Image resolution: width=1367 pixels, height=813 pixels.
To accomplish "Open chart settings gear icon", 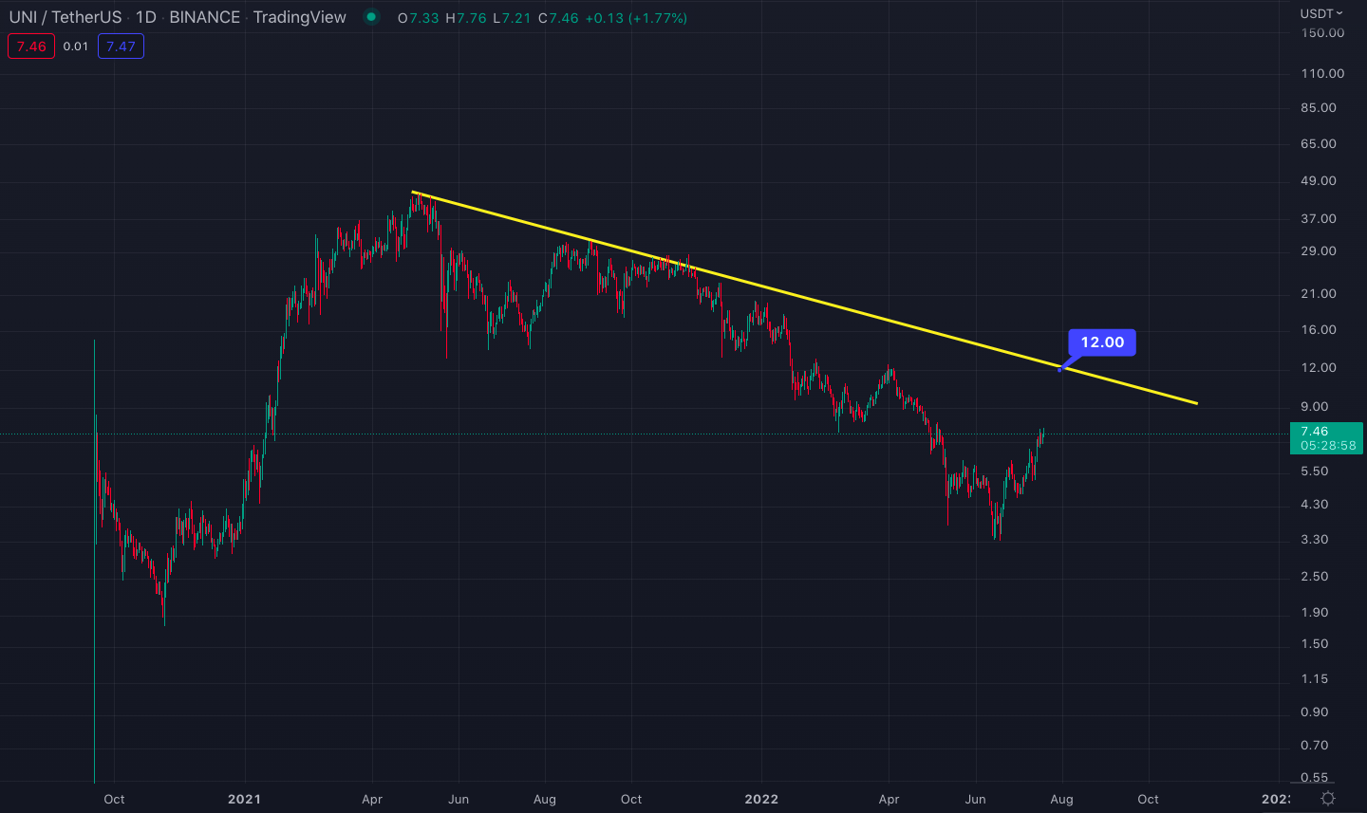I will (x=1328, y=799).
